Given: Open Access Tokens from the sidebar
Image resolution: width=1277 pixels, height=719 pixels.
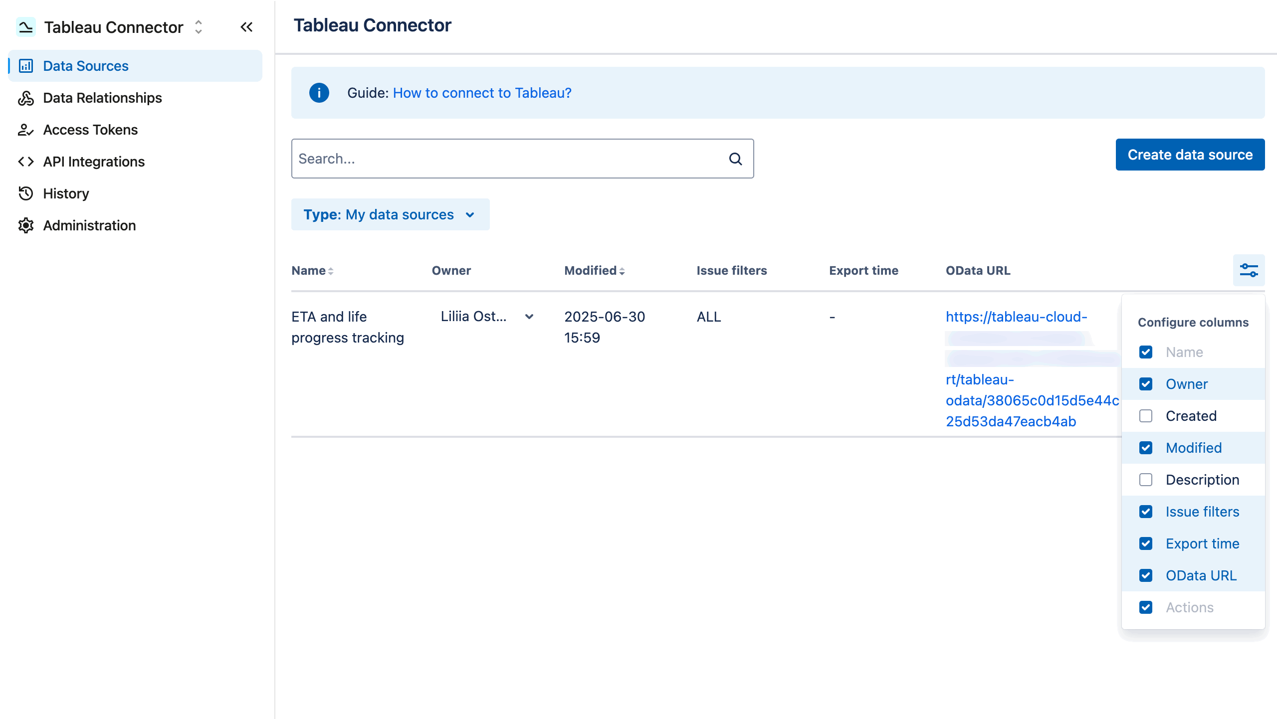Looking at the screenshot, I should [x=90, y=130].
